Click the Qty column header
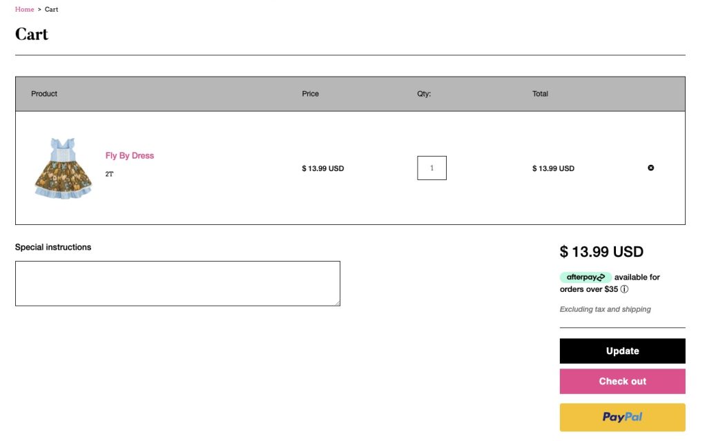 [424, 94]
